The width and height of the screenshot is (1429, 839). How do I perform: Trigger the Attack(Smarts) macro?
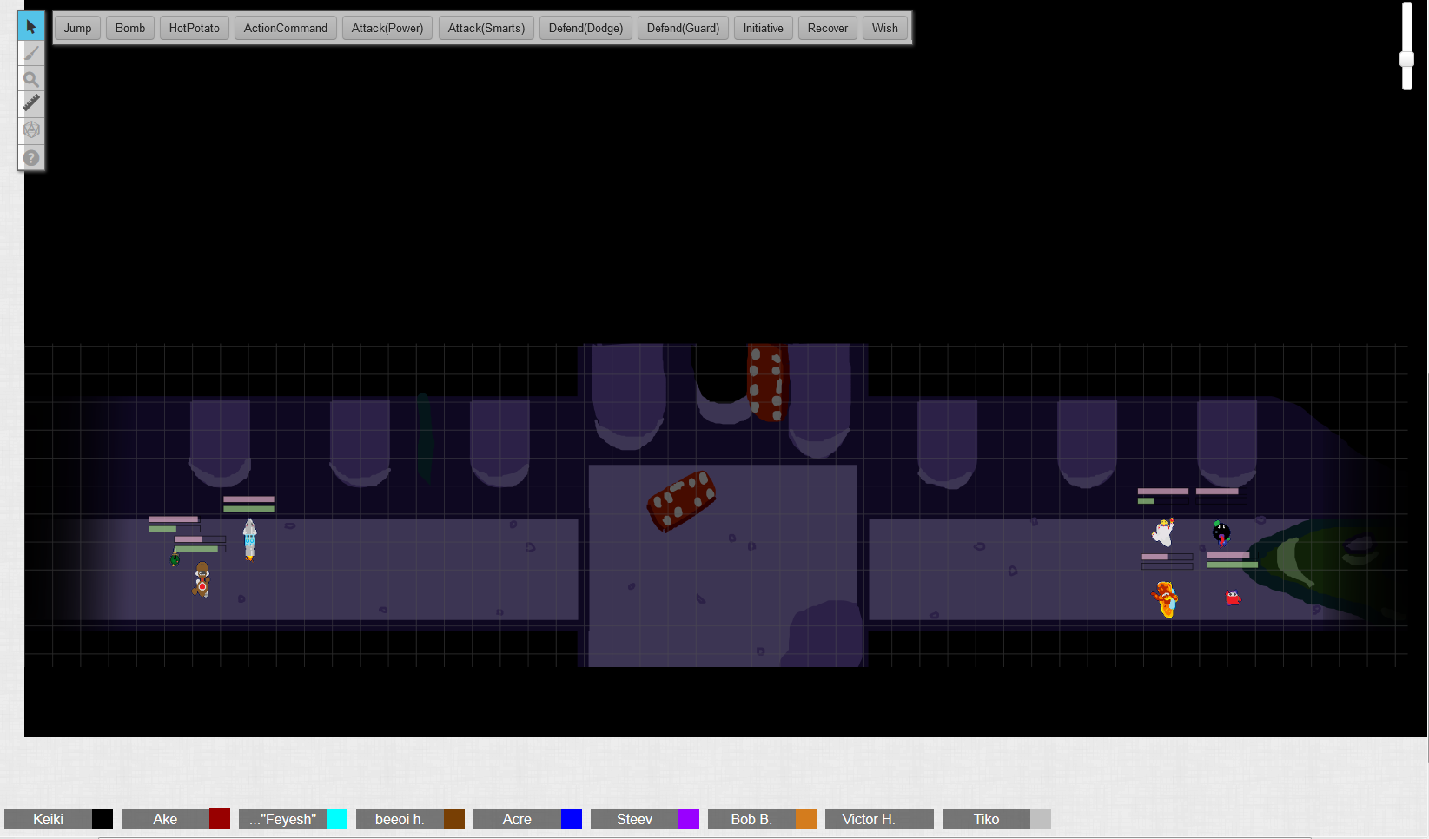pyautogui.click(x=486, y=28)
